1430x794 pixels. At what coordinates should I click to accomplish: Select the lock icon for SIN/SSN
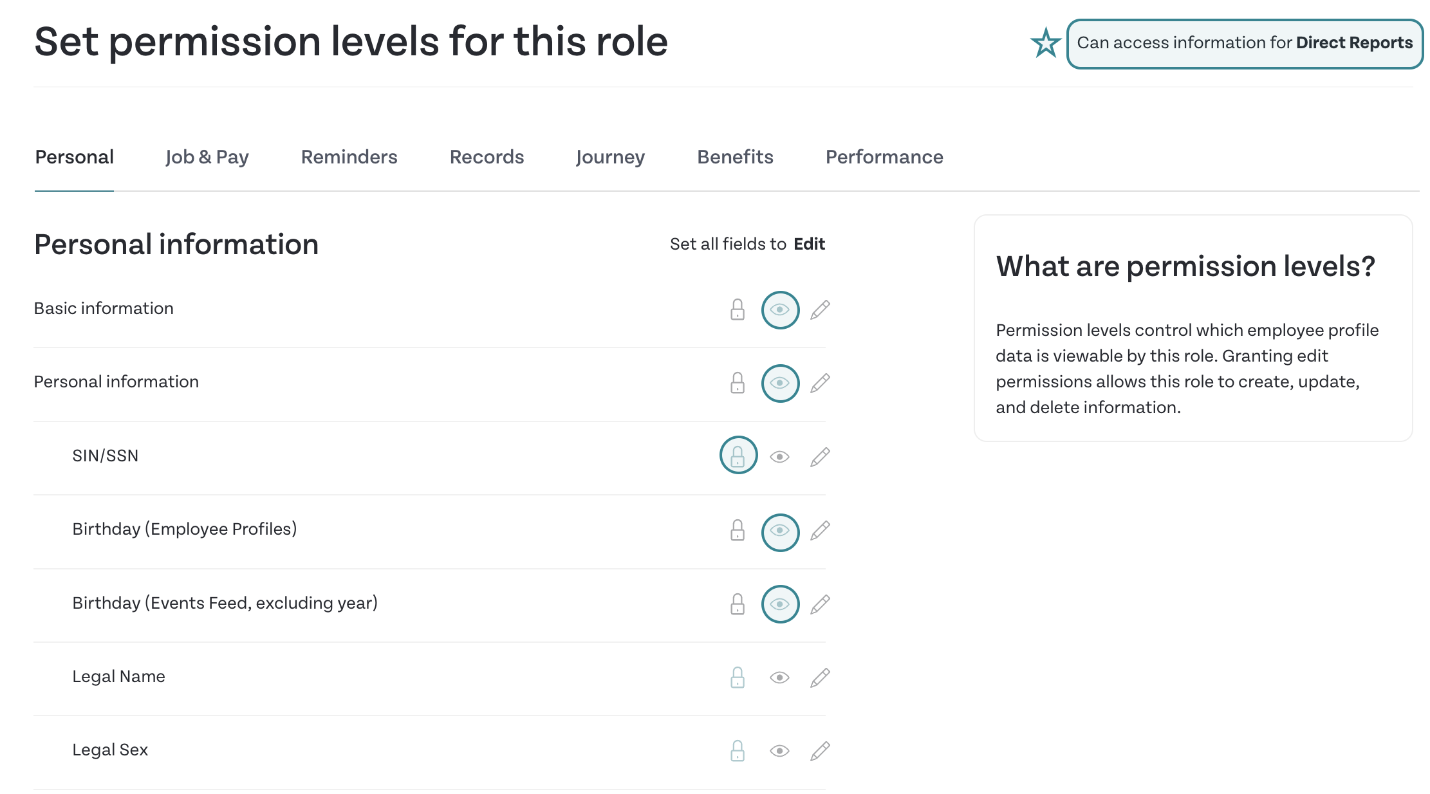[738, 456]
